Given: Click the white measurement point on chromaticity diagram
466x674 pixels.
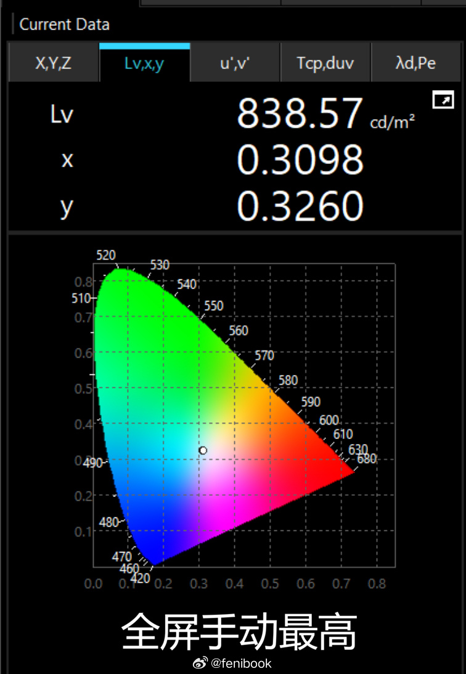Looking at the screenshot, I should click(x=203, y=450).
